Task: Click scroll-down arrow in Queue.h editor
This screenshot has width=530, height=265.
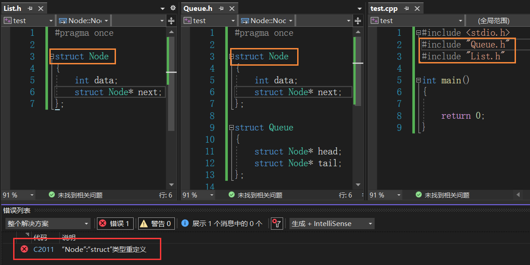Action: tap(358, 184)
